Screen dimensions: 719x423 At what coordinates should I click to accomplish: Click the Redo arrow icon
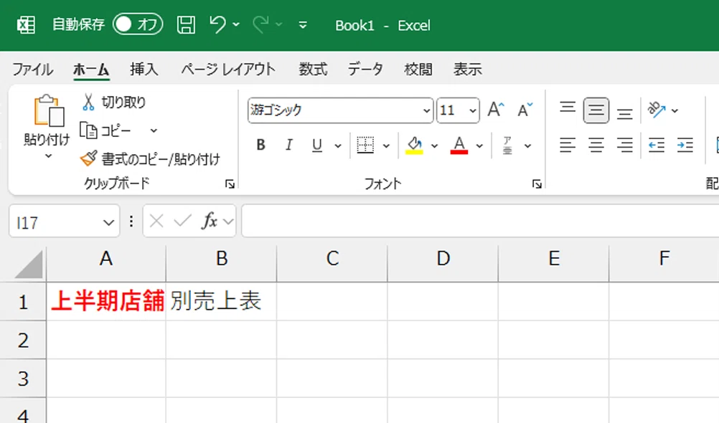point(260,24)
